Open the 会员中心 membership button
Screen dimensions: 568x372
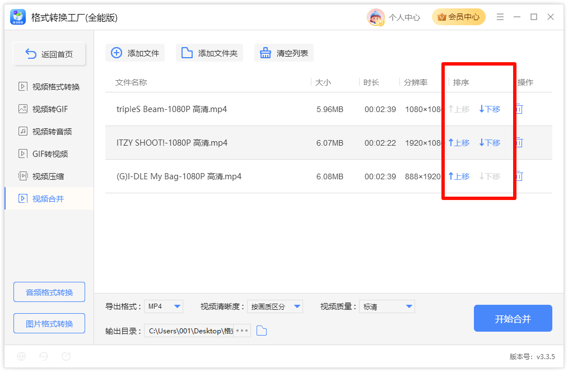(459, 17)
